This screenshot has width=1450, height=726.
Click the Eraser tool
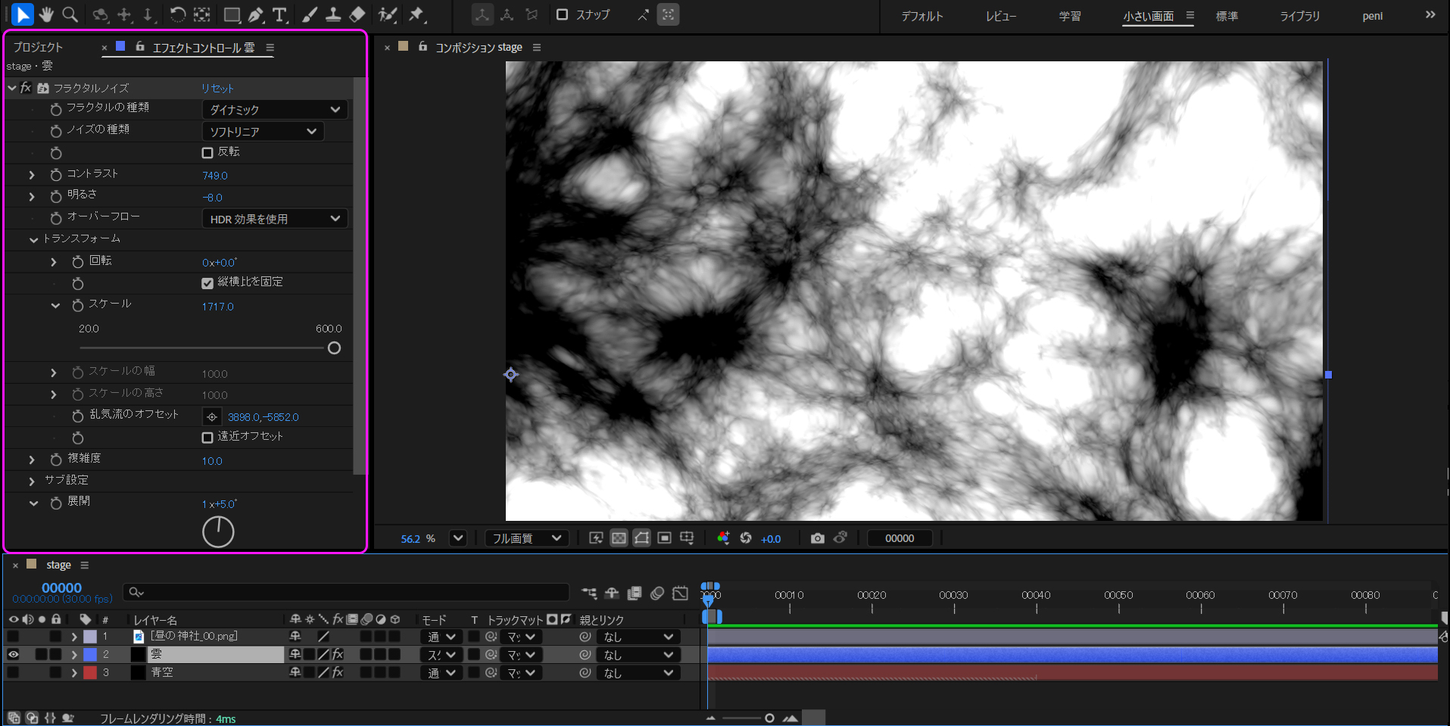pos(357,14)
